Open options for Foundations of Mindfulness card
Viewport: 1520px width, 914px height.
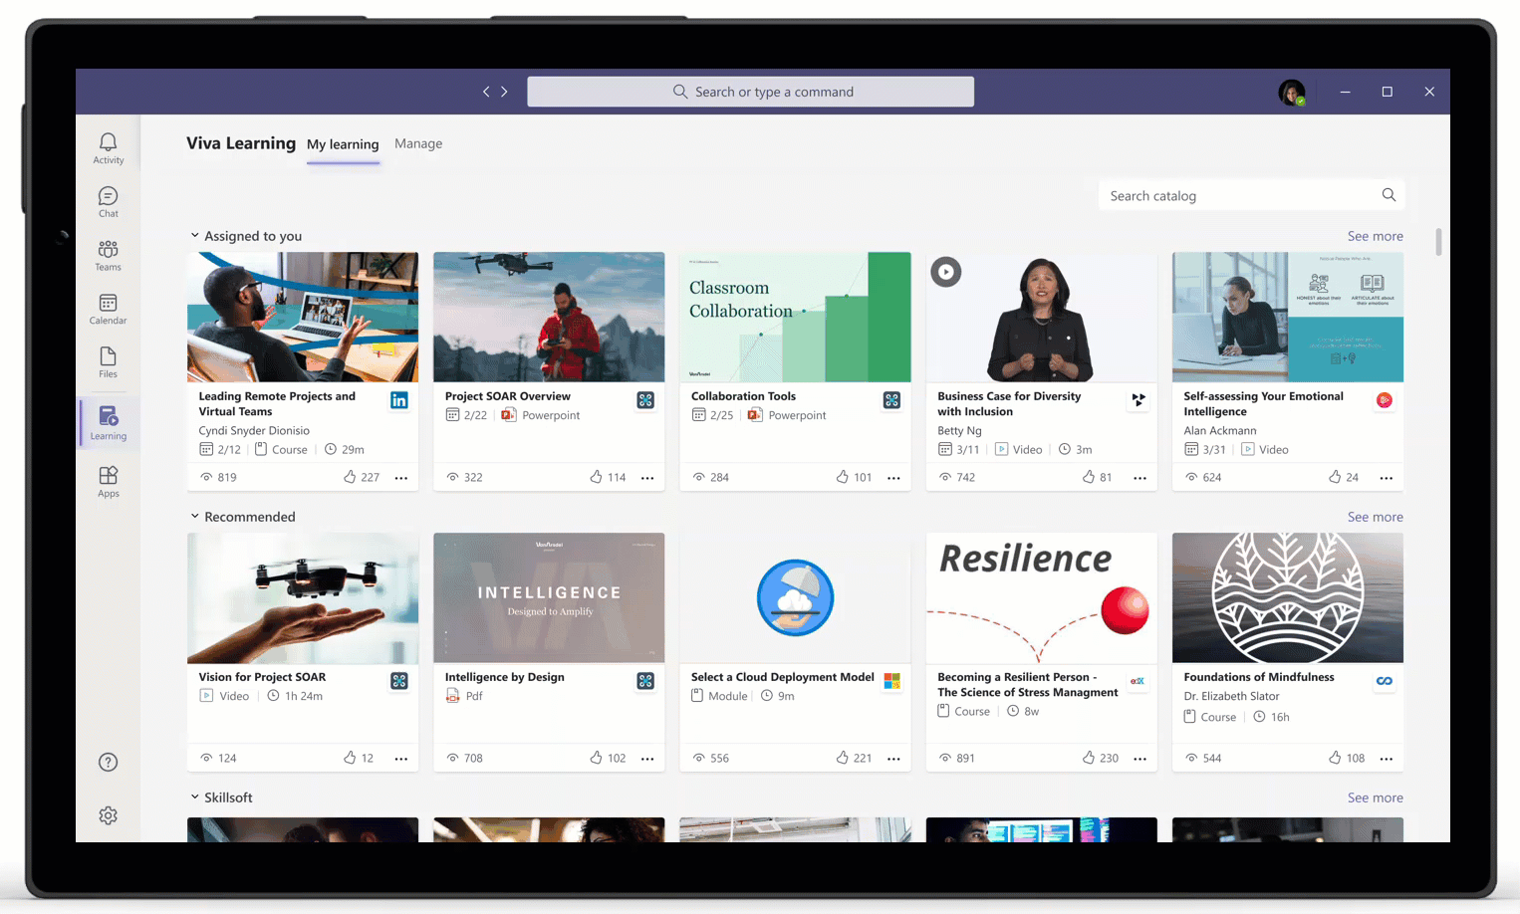[x=1387, y=758]
